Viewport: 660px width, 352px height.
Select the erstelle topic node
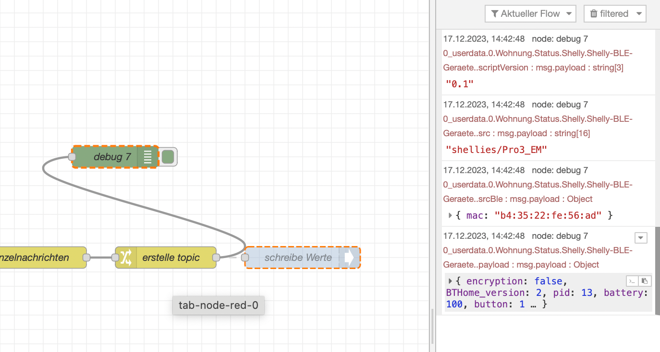coord(166,258)
